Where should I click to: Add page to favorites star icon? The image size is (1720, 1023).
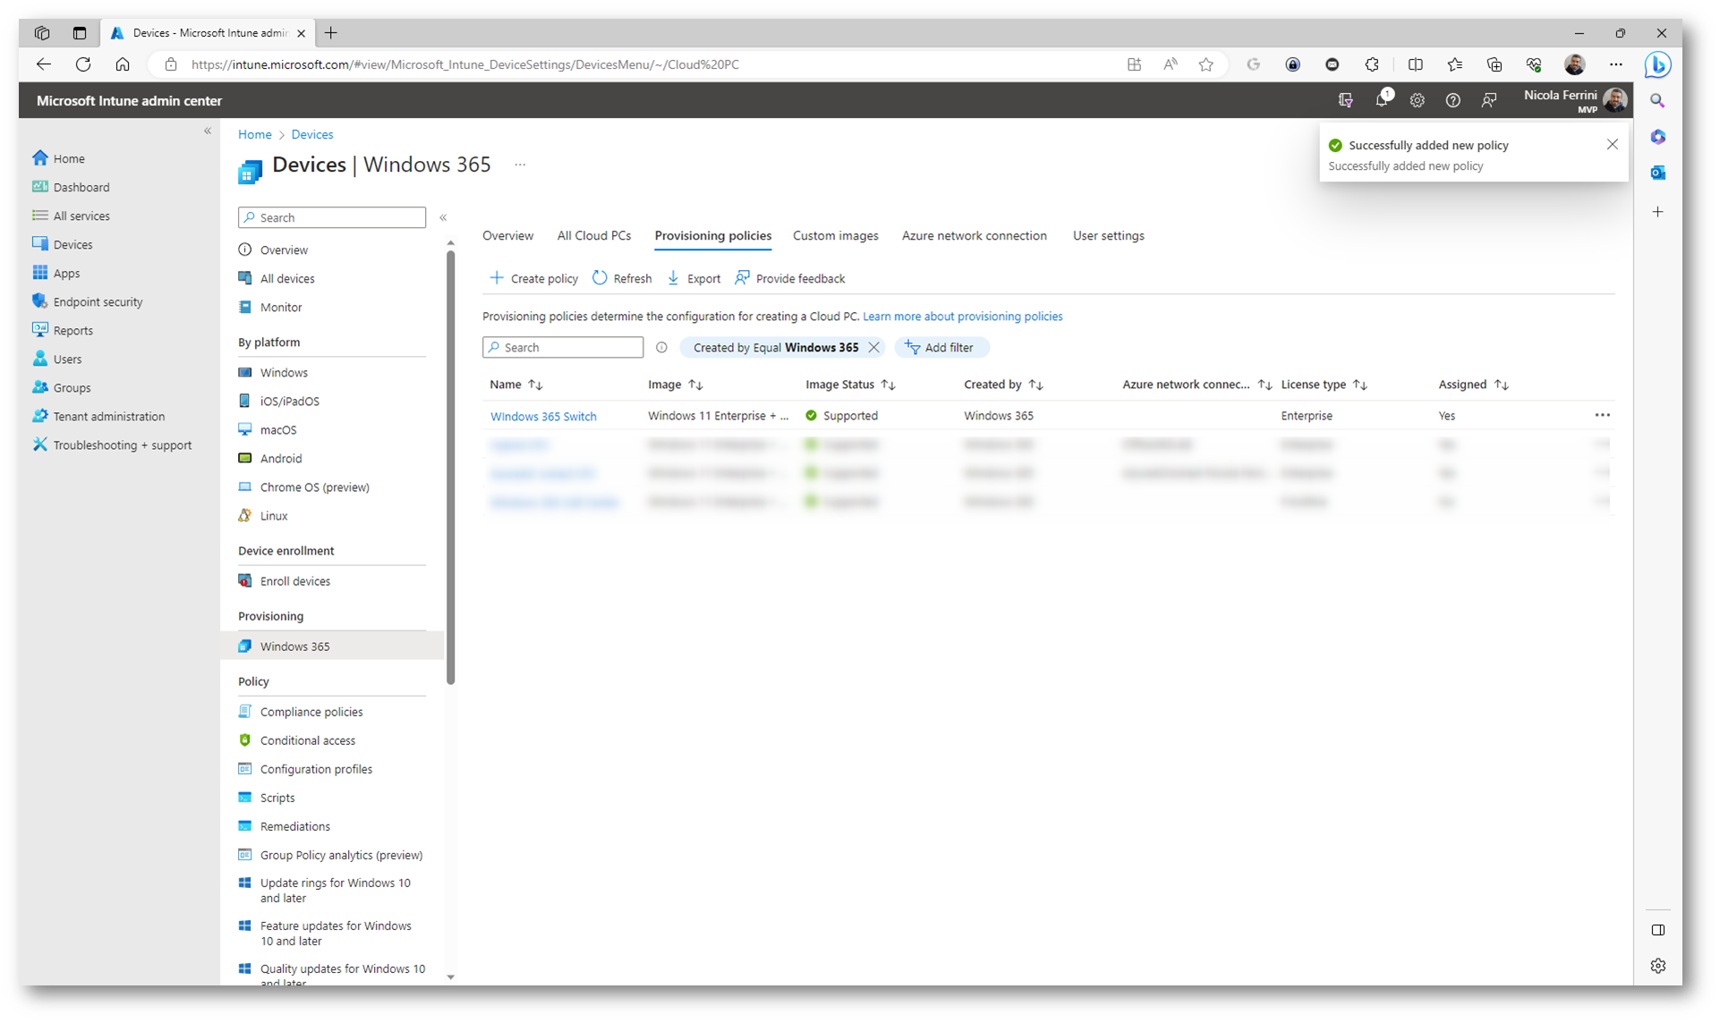[x=1206, y=64]
